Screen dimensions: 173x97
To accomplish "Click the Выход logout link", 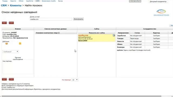I will [x=60, y=1].
